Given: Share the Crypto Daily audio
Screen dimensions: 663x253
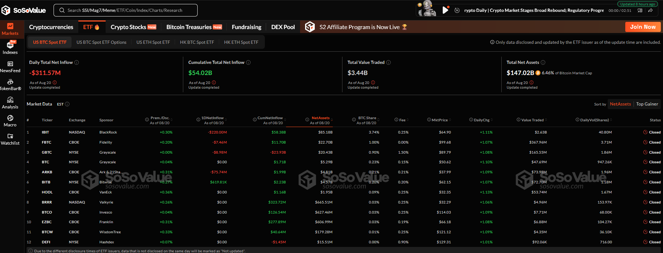Looking at the screenshot, I should tap(650, 10).
